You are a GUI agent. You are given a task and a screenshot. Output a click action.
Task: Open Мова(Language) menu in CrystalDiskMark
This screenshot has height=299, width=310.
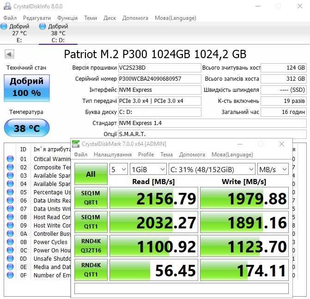[232, 155]
